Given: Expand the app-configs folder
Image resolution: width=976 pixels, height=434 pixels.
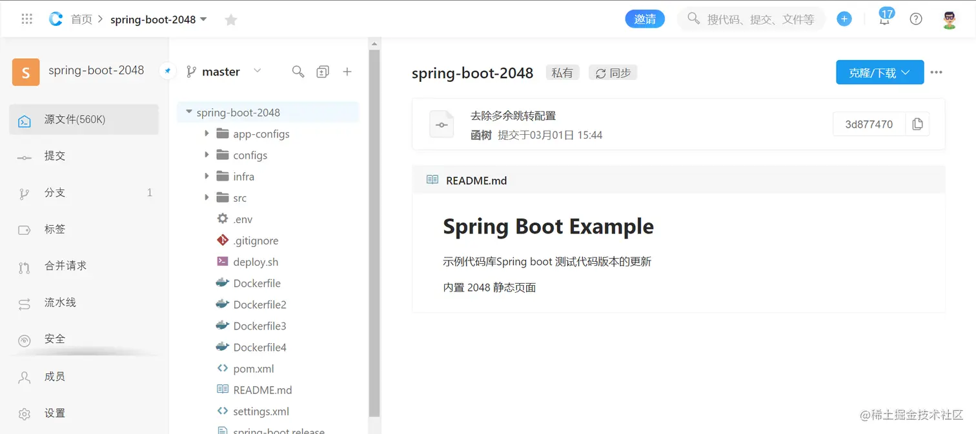Looking at the screenshot, I should [x=207, y=133].
